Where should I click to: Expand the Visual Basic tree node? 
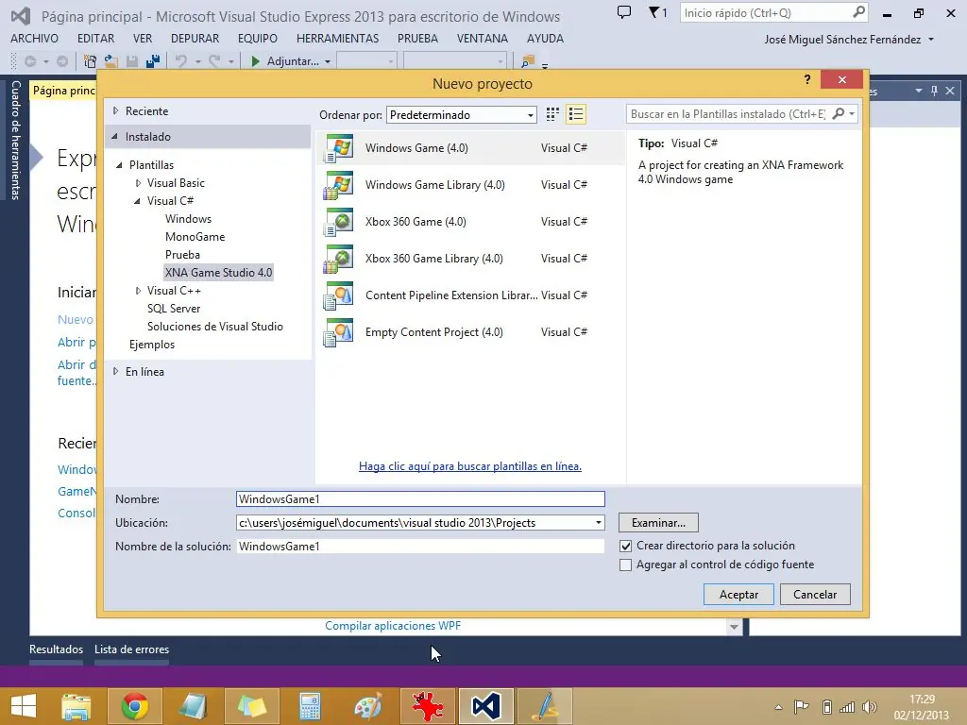pos(138,183)
